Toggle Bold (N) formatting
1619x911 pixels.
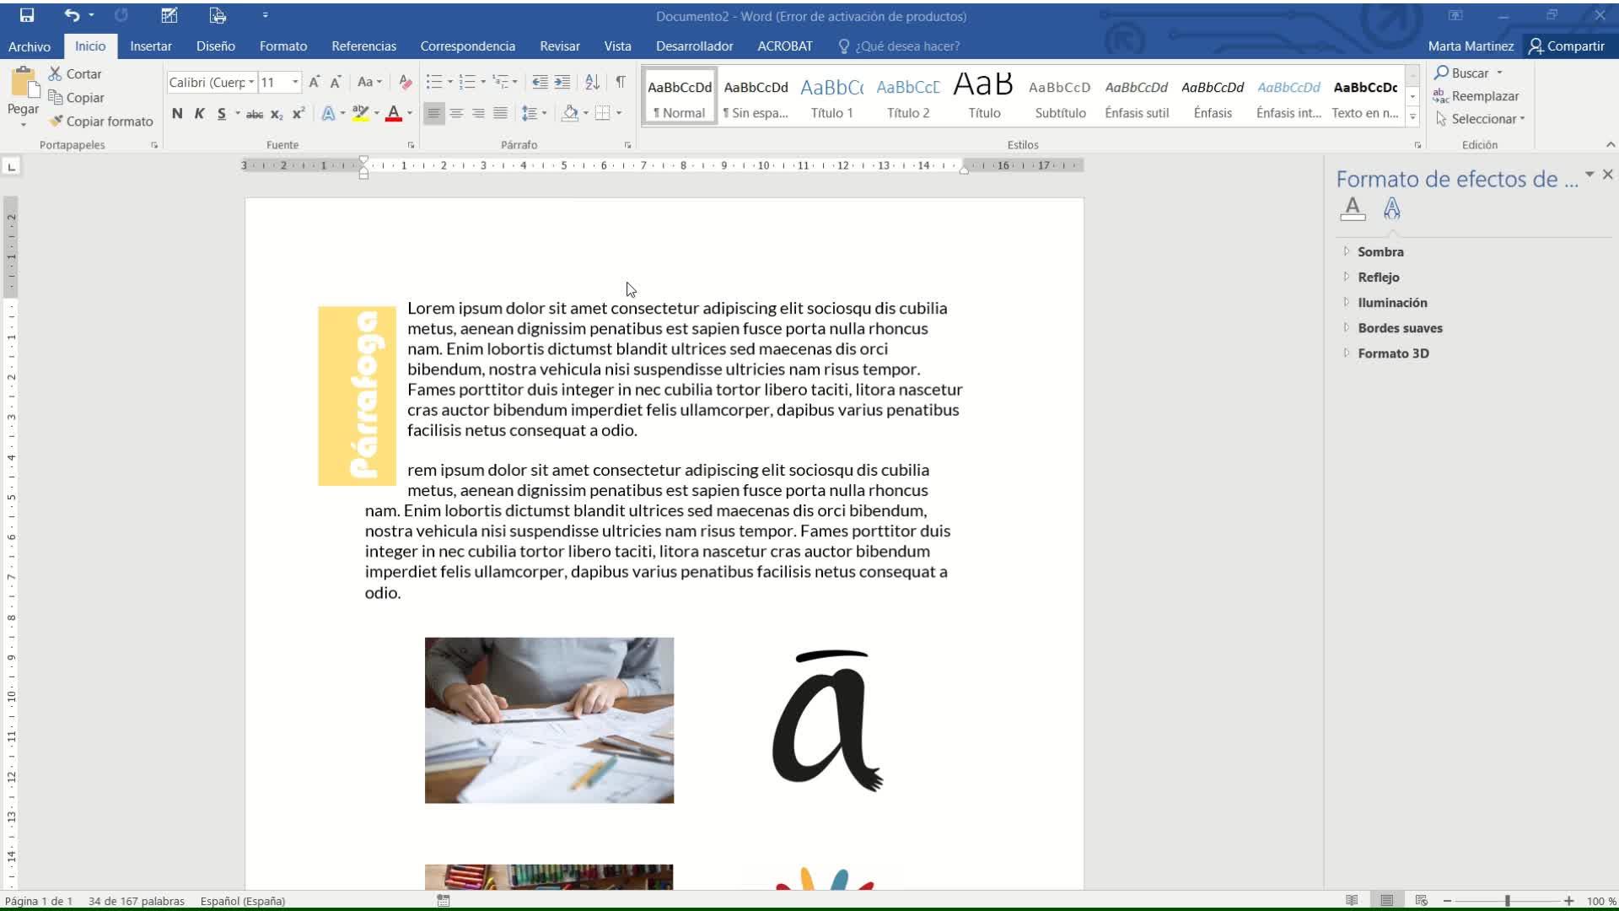click(177, 114)
